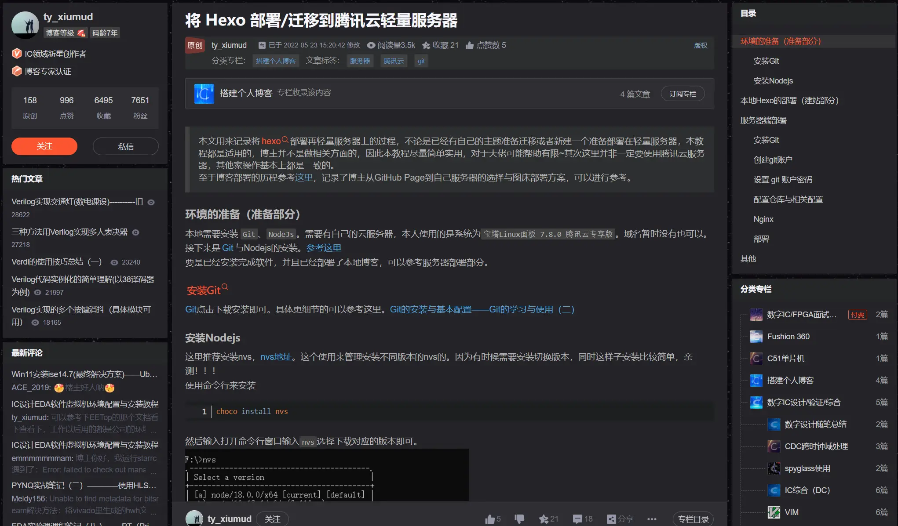Click the share icon in bottom bar
The image size is (898, 526).
[611, 519]
